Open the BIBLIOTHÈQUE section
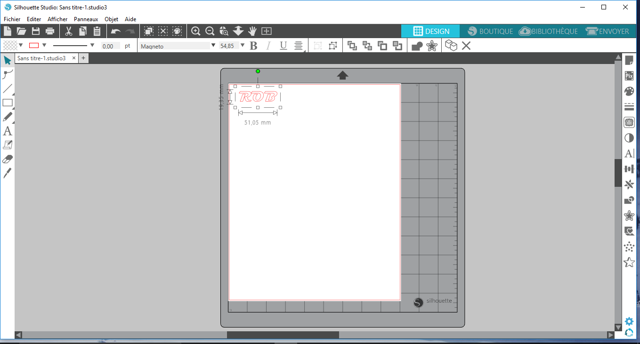This screenshot has width=640, height=344. tap(548, 31)
